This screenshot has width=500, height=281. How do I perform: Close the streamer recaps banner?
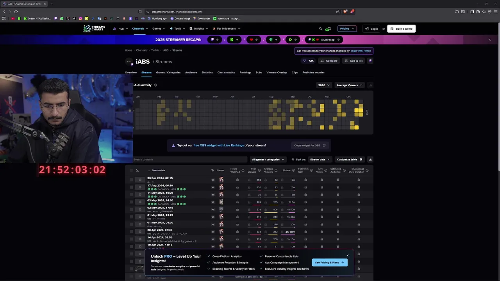tap(489, 39)
